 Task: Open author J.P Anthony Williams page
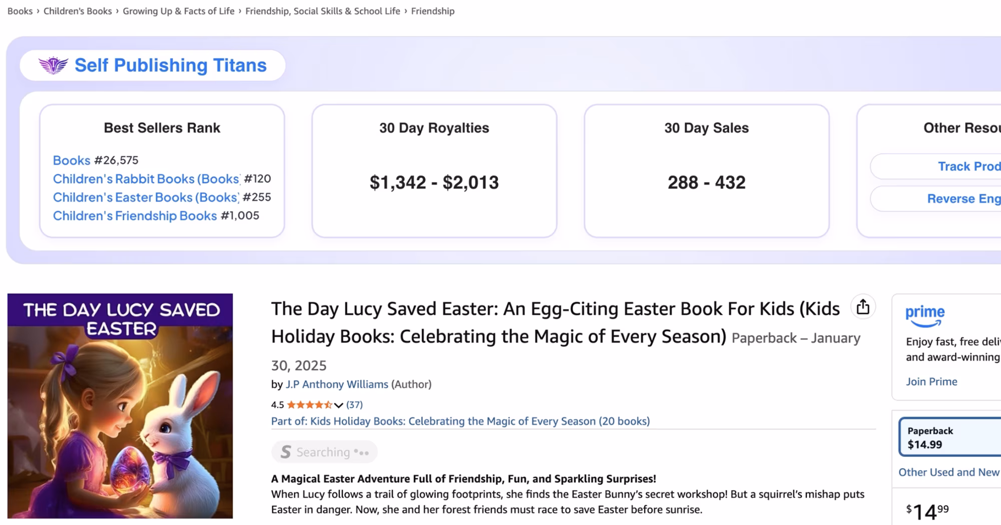click(337, 384)
